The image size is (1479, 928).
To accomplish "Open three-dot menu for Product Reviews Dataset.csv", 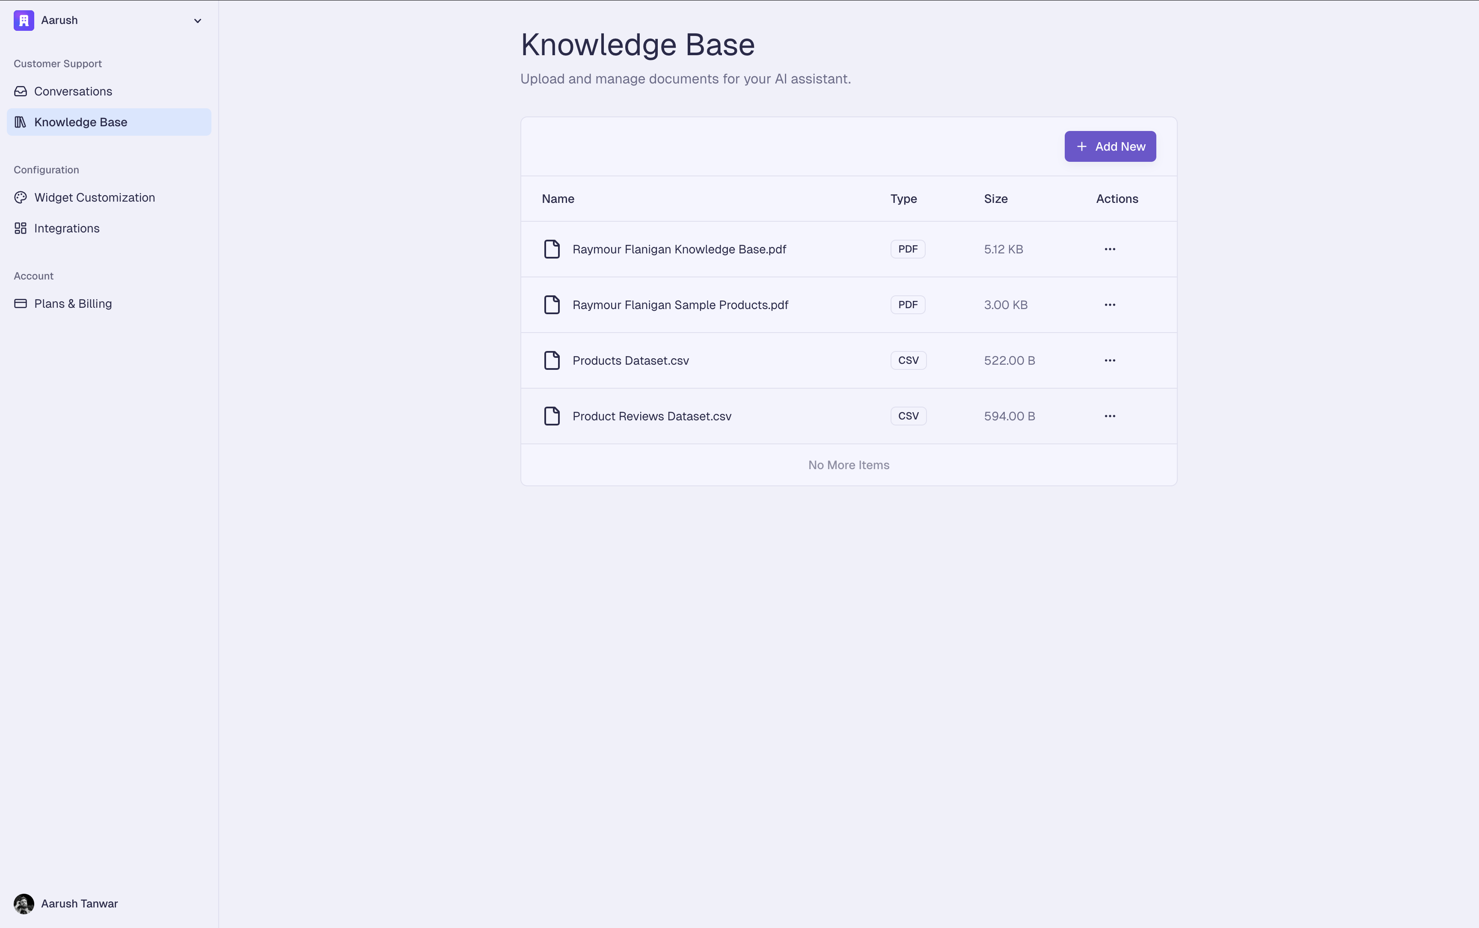I will click(x=1109, y=416).
